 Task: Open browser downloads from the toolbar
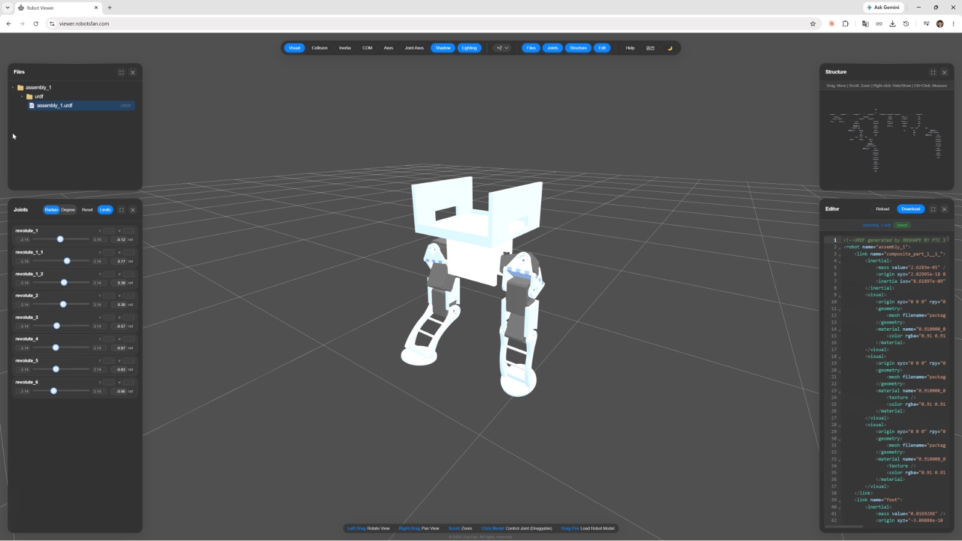[892, 24]
